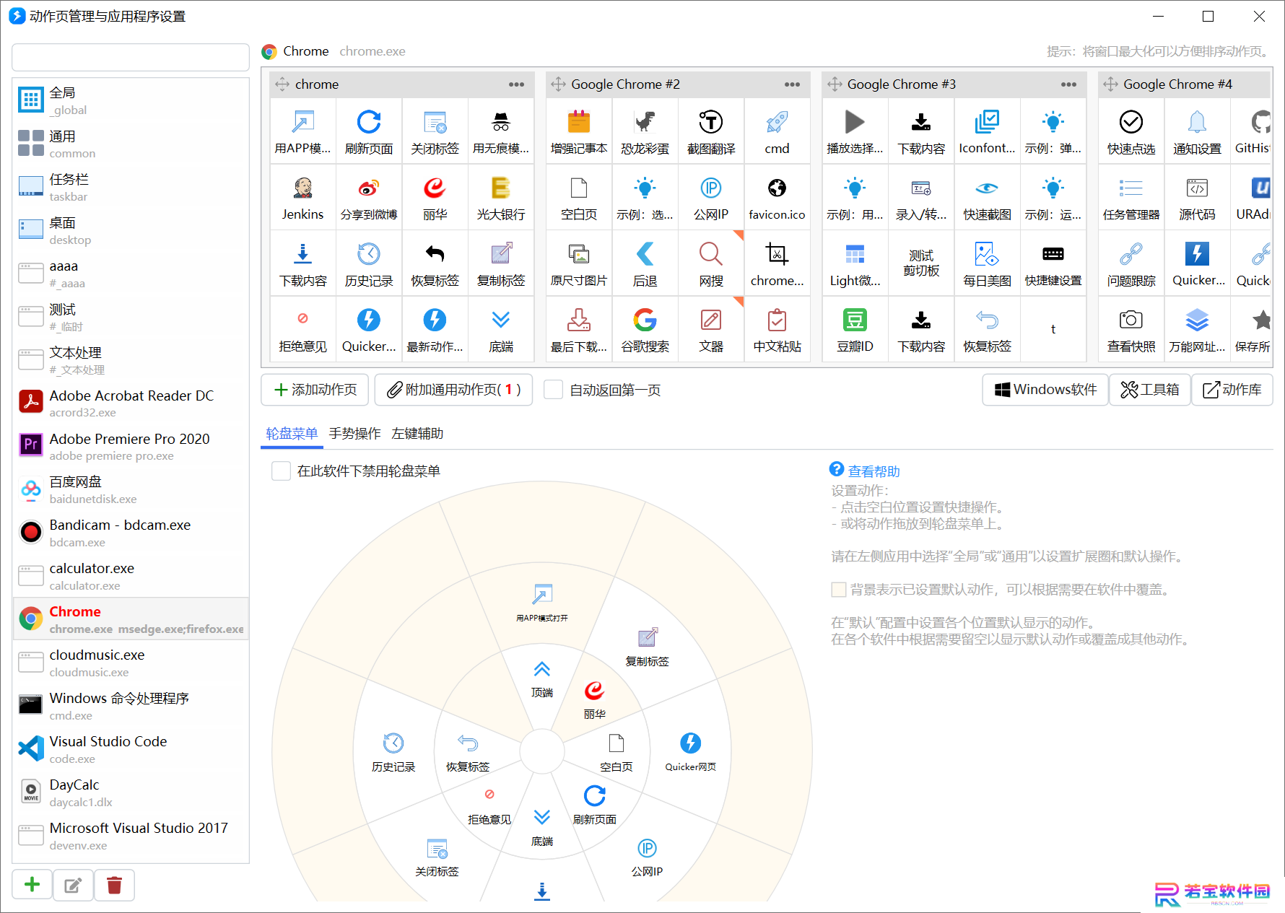Click the cmd rocket icon

pos(777,122)
